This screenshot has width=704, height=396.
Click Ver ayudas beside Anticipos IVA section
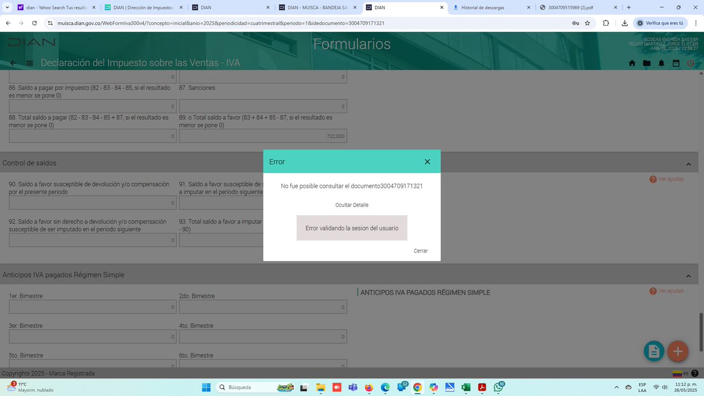[666, 291]
